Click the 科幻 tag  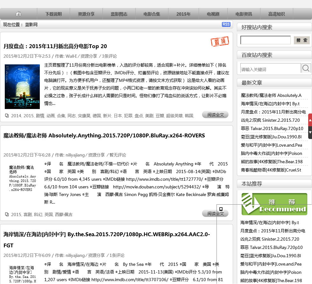38,215
